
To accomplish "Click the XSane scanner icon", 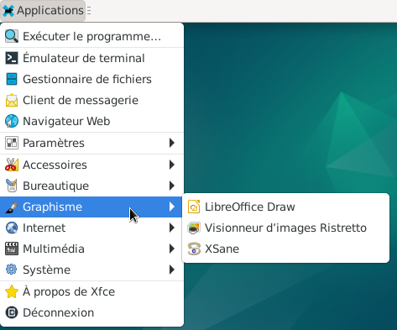I will pos(194,249).
